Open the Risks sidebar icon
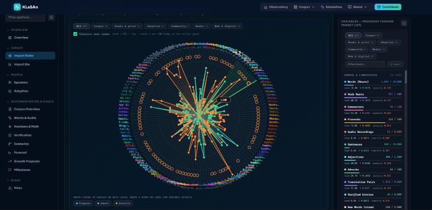This screenshot has width=432, height=210. pos(10,188)
